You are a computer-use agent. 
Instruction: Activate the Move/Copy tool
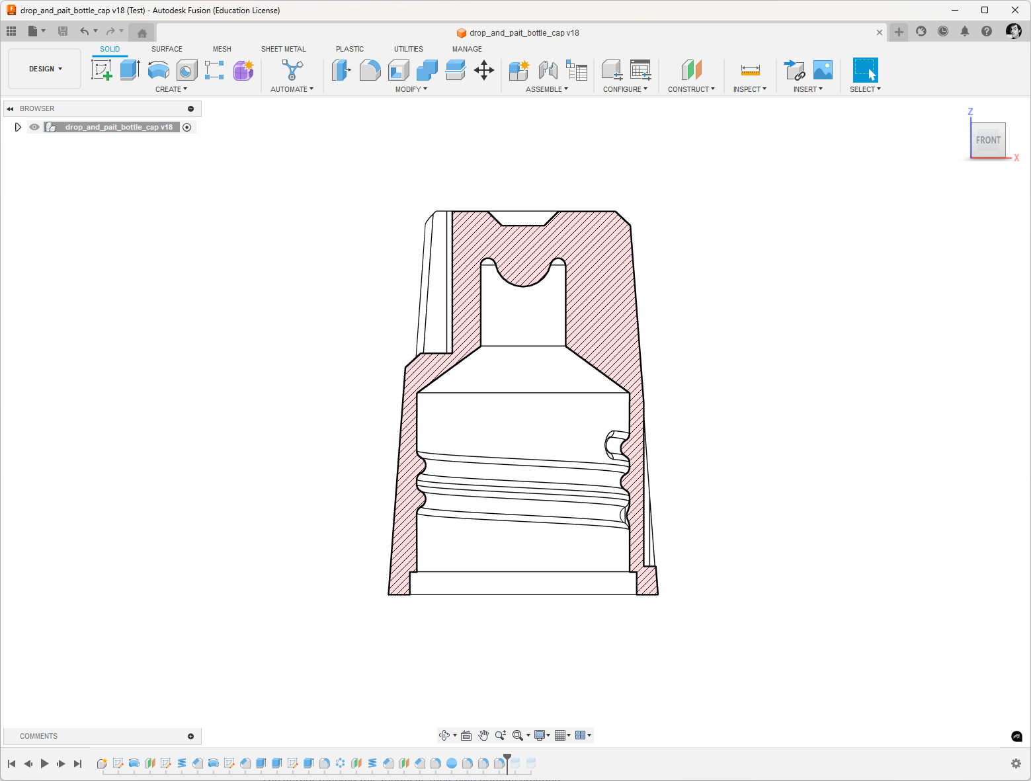tap(484, 70)
